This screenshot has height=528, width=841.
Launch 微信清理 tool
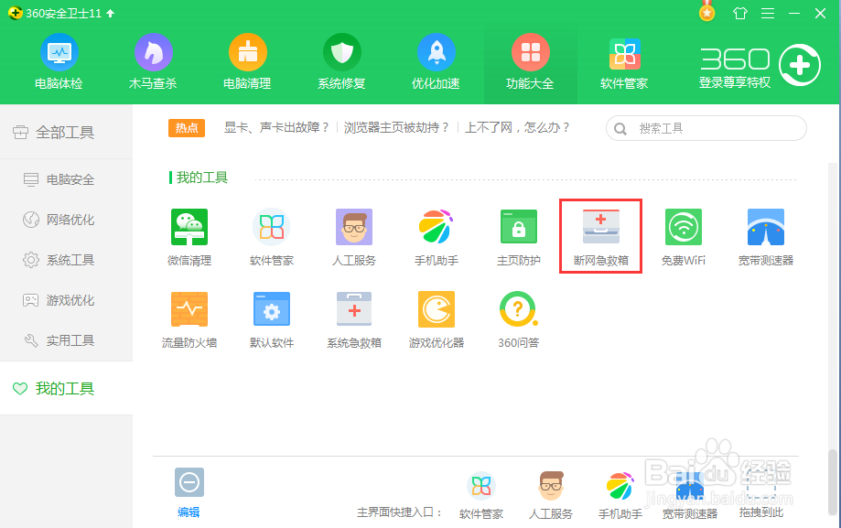[189, 237]
